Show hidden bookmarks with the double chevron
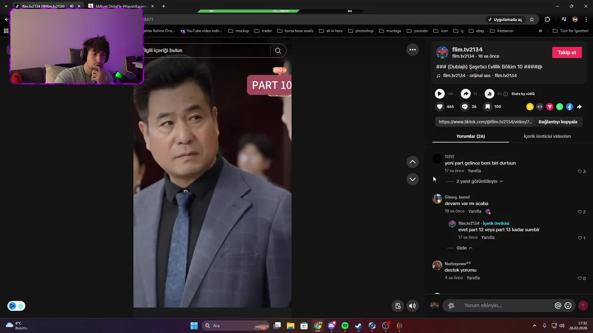This screenshot has width=593, height=333. coord(540,31)
